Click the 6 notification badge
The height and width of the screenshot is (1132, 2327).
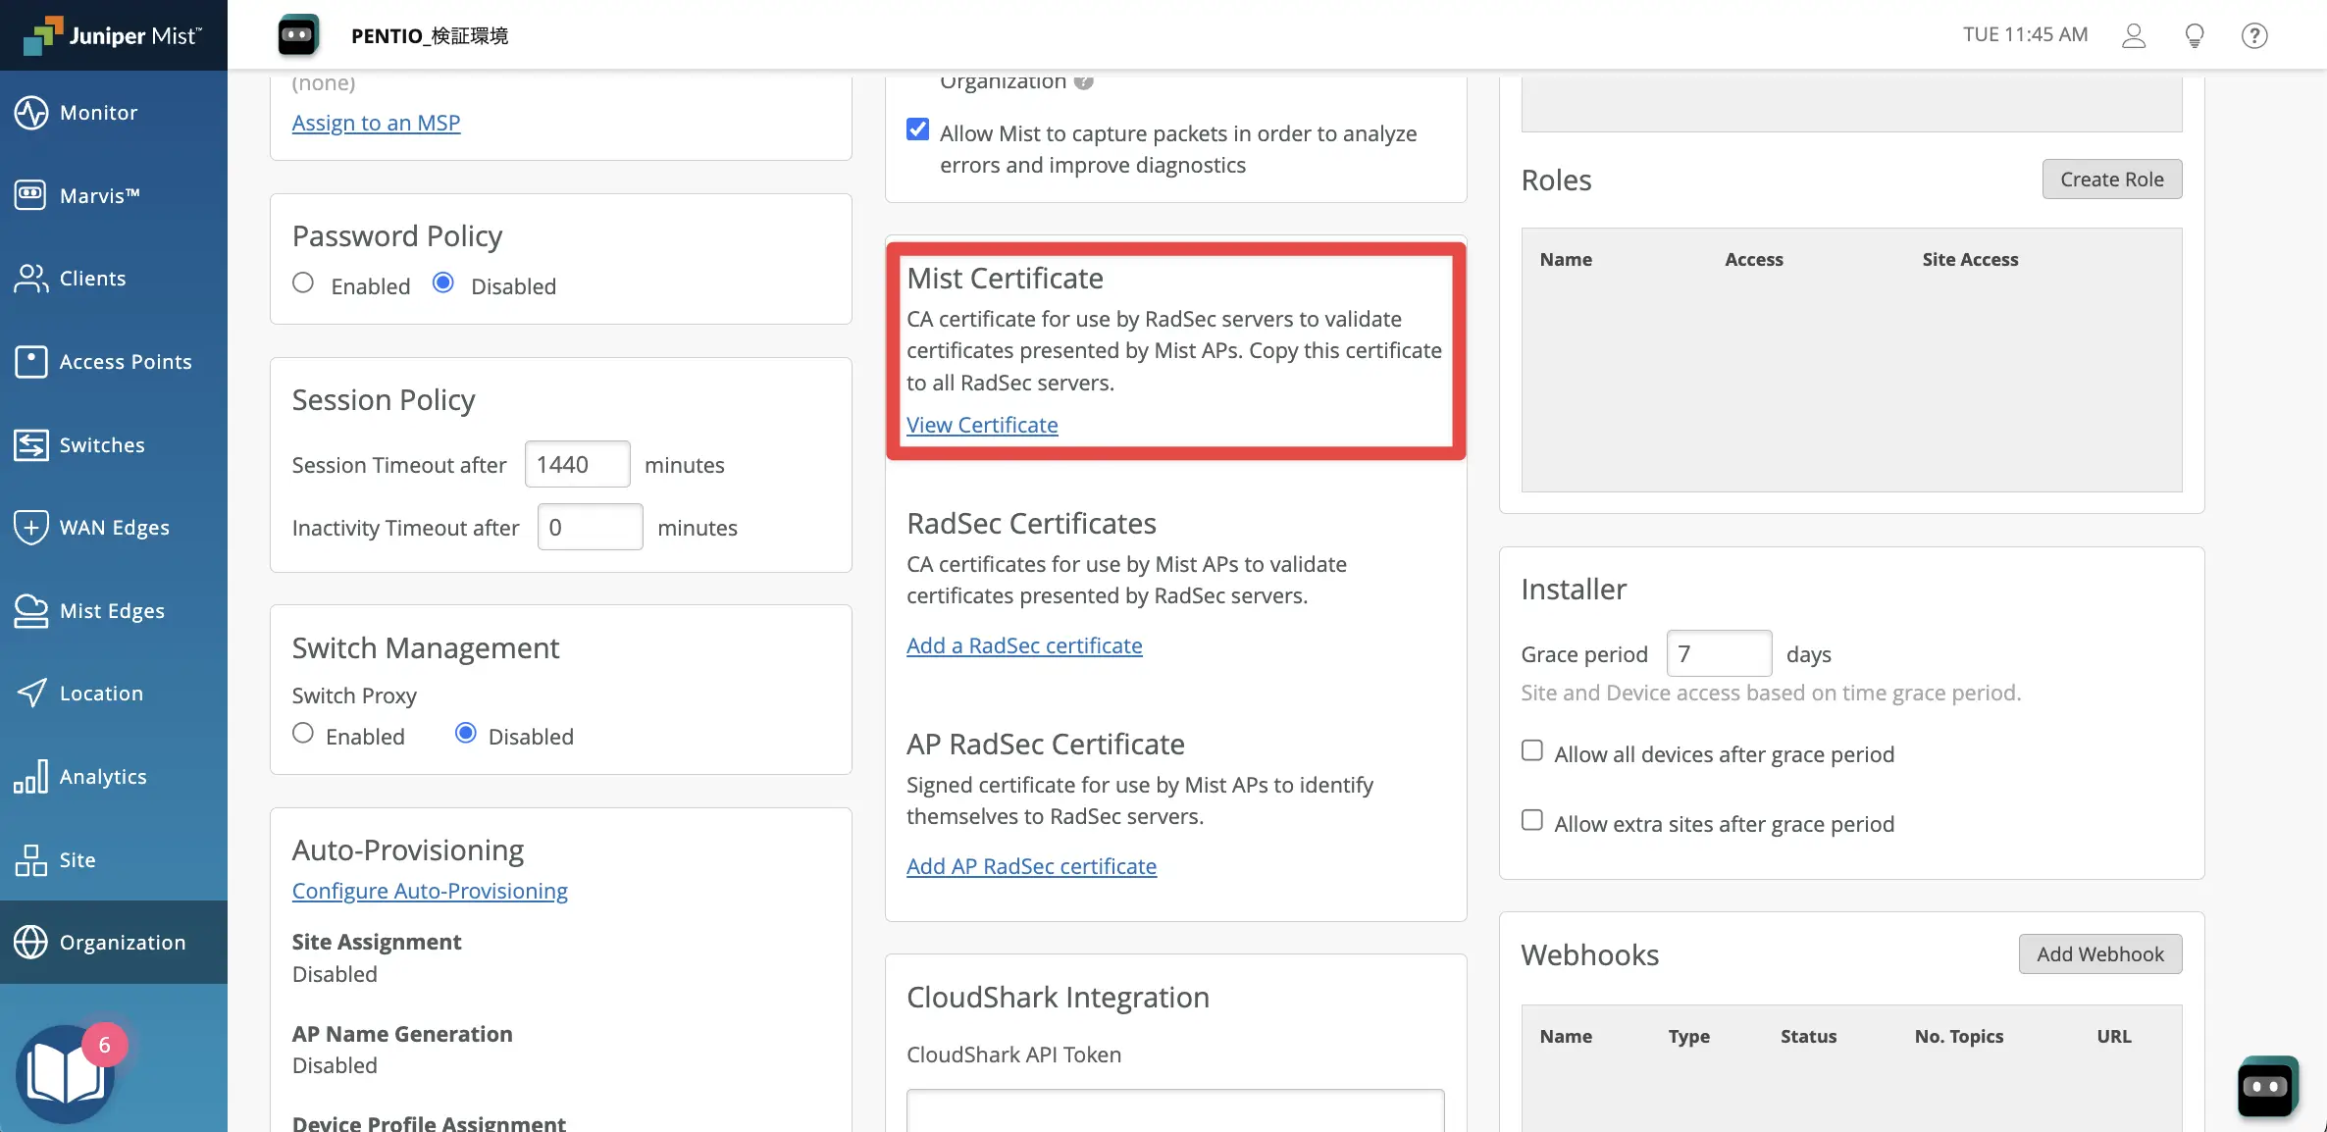click(104, 1045)
